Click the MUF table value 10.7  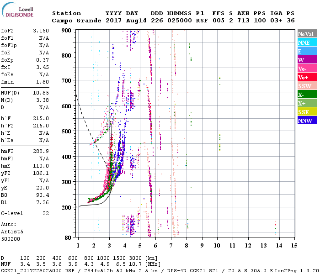(135, 264)
